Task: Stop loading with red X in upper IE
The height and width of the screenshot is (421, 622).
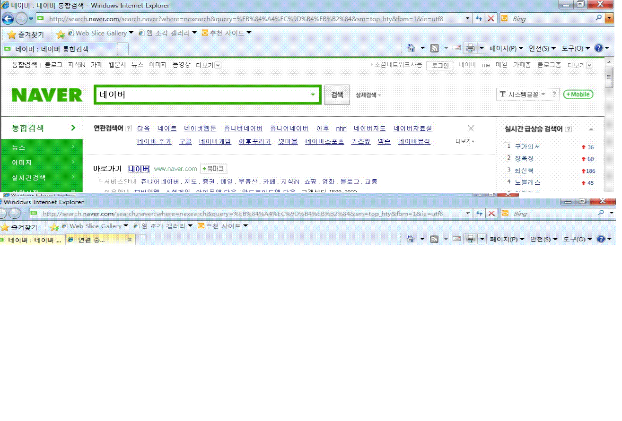Action: (491, 18)
